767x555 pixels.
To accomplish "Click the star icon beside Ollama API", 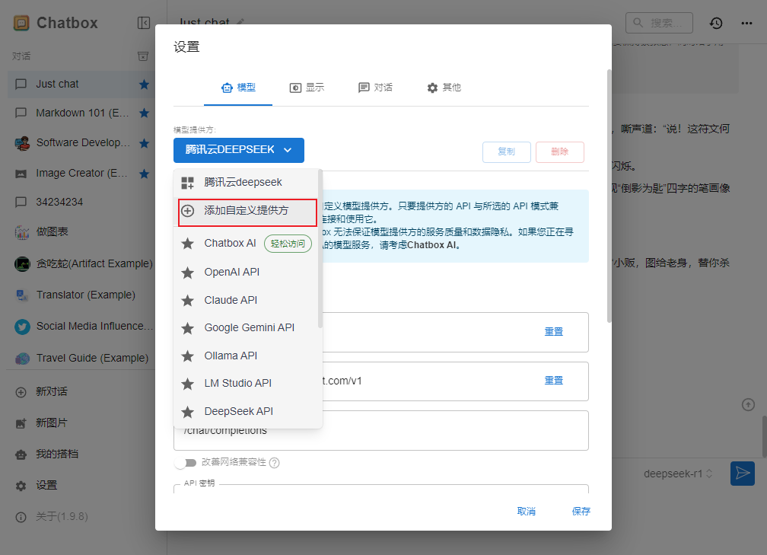I will pos(187,356).
